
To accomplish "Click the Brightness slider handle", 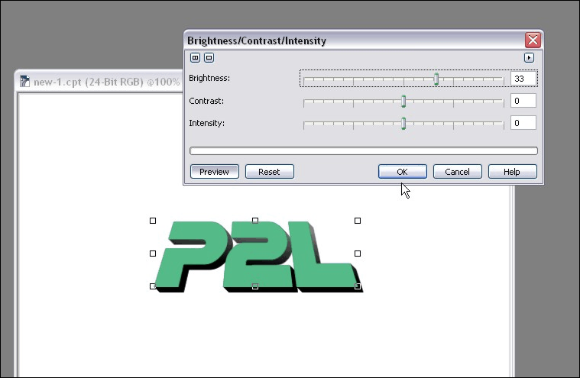I will tap(436, 79).
